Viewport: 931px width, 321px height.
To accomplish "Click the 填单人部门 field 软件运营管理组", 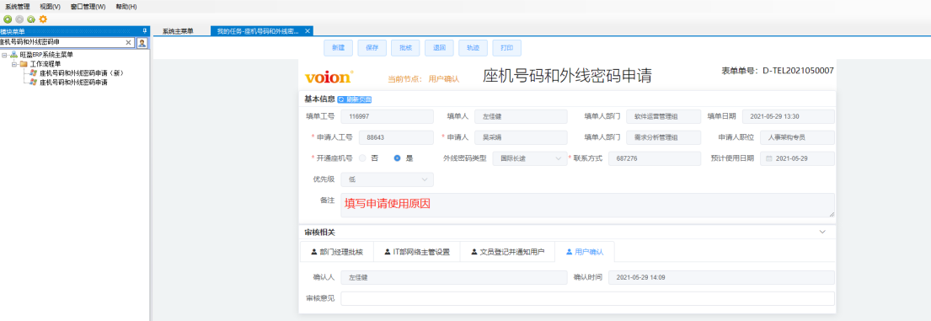I will (x=663, y=117).
